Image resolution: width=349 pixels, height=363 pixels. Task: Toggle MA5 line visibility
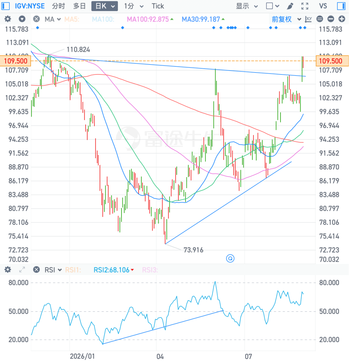tap(72, 19)
